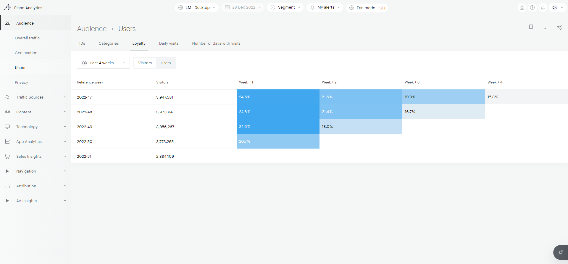Click the rocket icon in bottom corner
The height and width of the screenshot is (264, 568).
point(561,252)
